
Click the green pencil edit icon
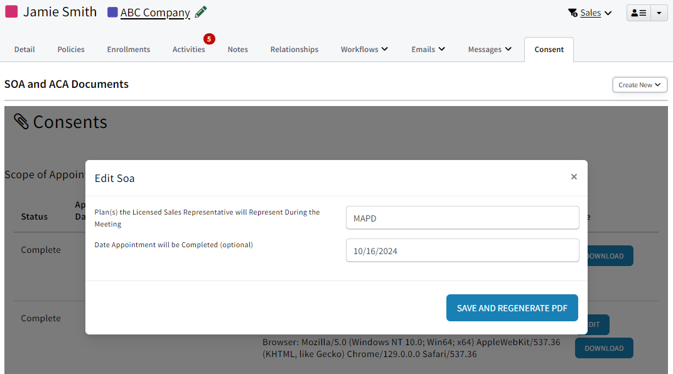tap(200, 12)
